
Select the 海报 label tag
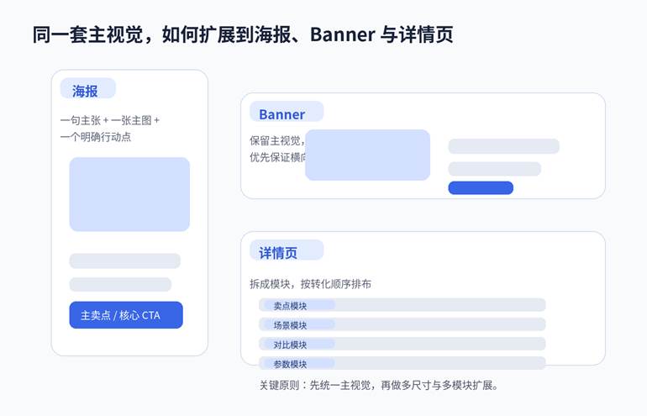point(87,89)
